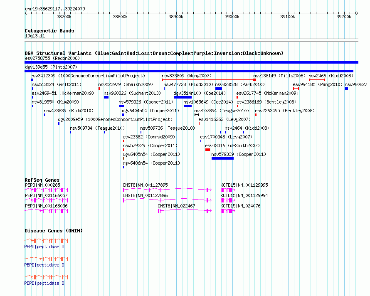The width and height of the screenshot is (370, 296).
Task: Click CHST8|NM_001127896 gene label
Action: (146, 196)
